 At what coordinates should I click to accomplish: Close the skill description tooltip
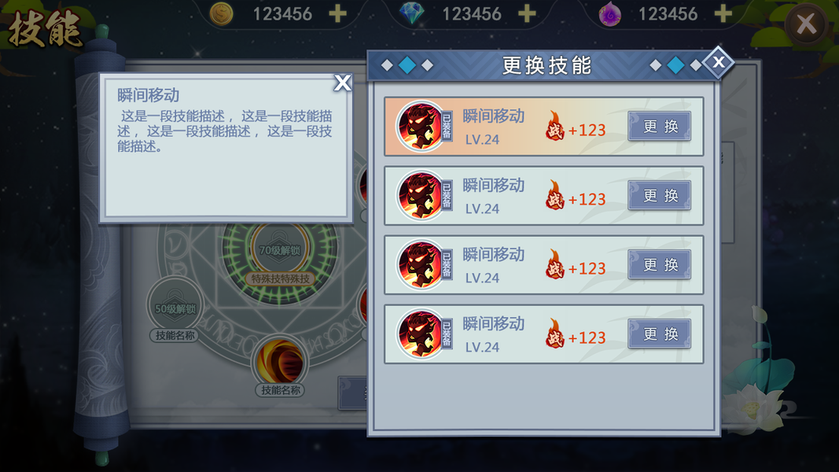343,83
